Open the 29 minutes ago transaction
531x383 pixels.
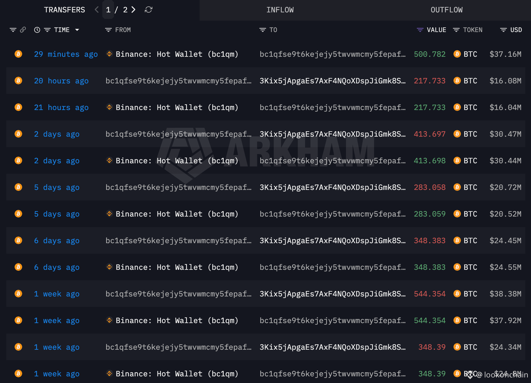[66, 54]
